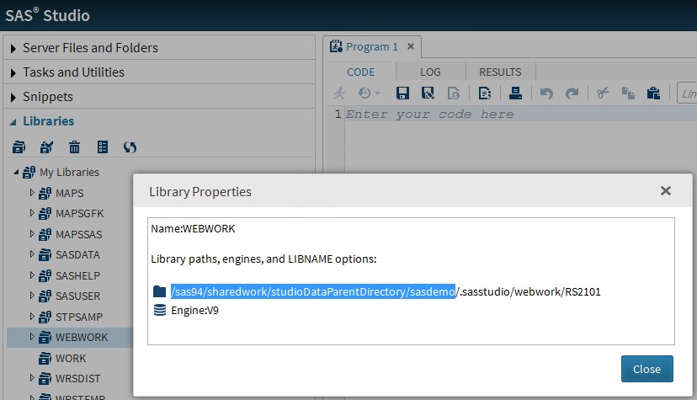Screen dimensions: 697x400
Task: Expand Server Files and Folders section
Action: pos(13,48)
